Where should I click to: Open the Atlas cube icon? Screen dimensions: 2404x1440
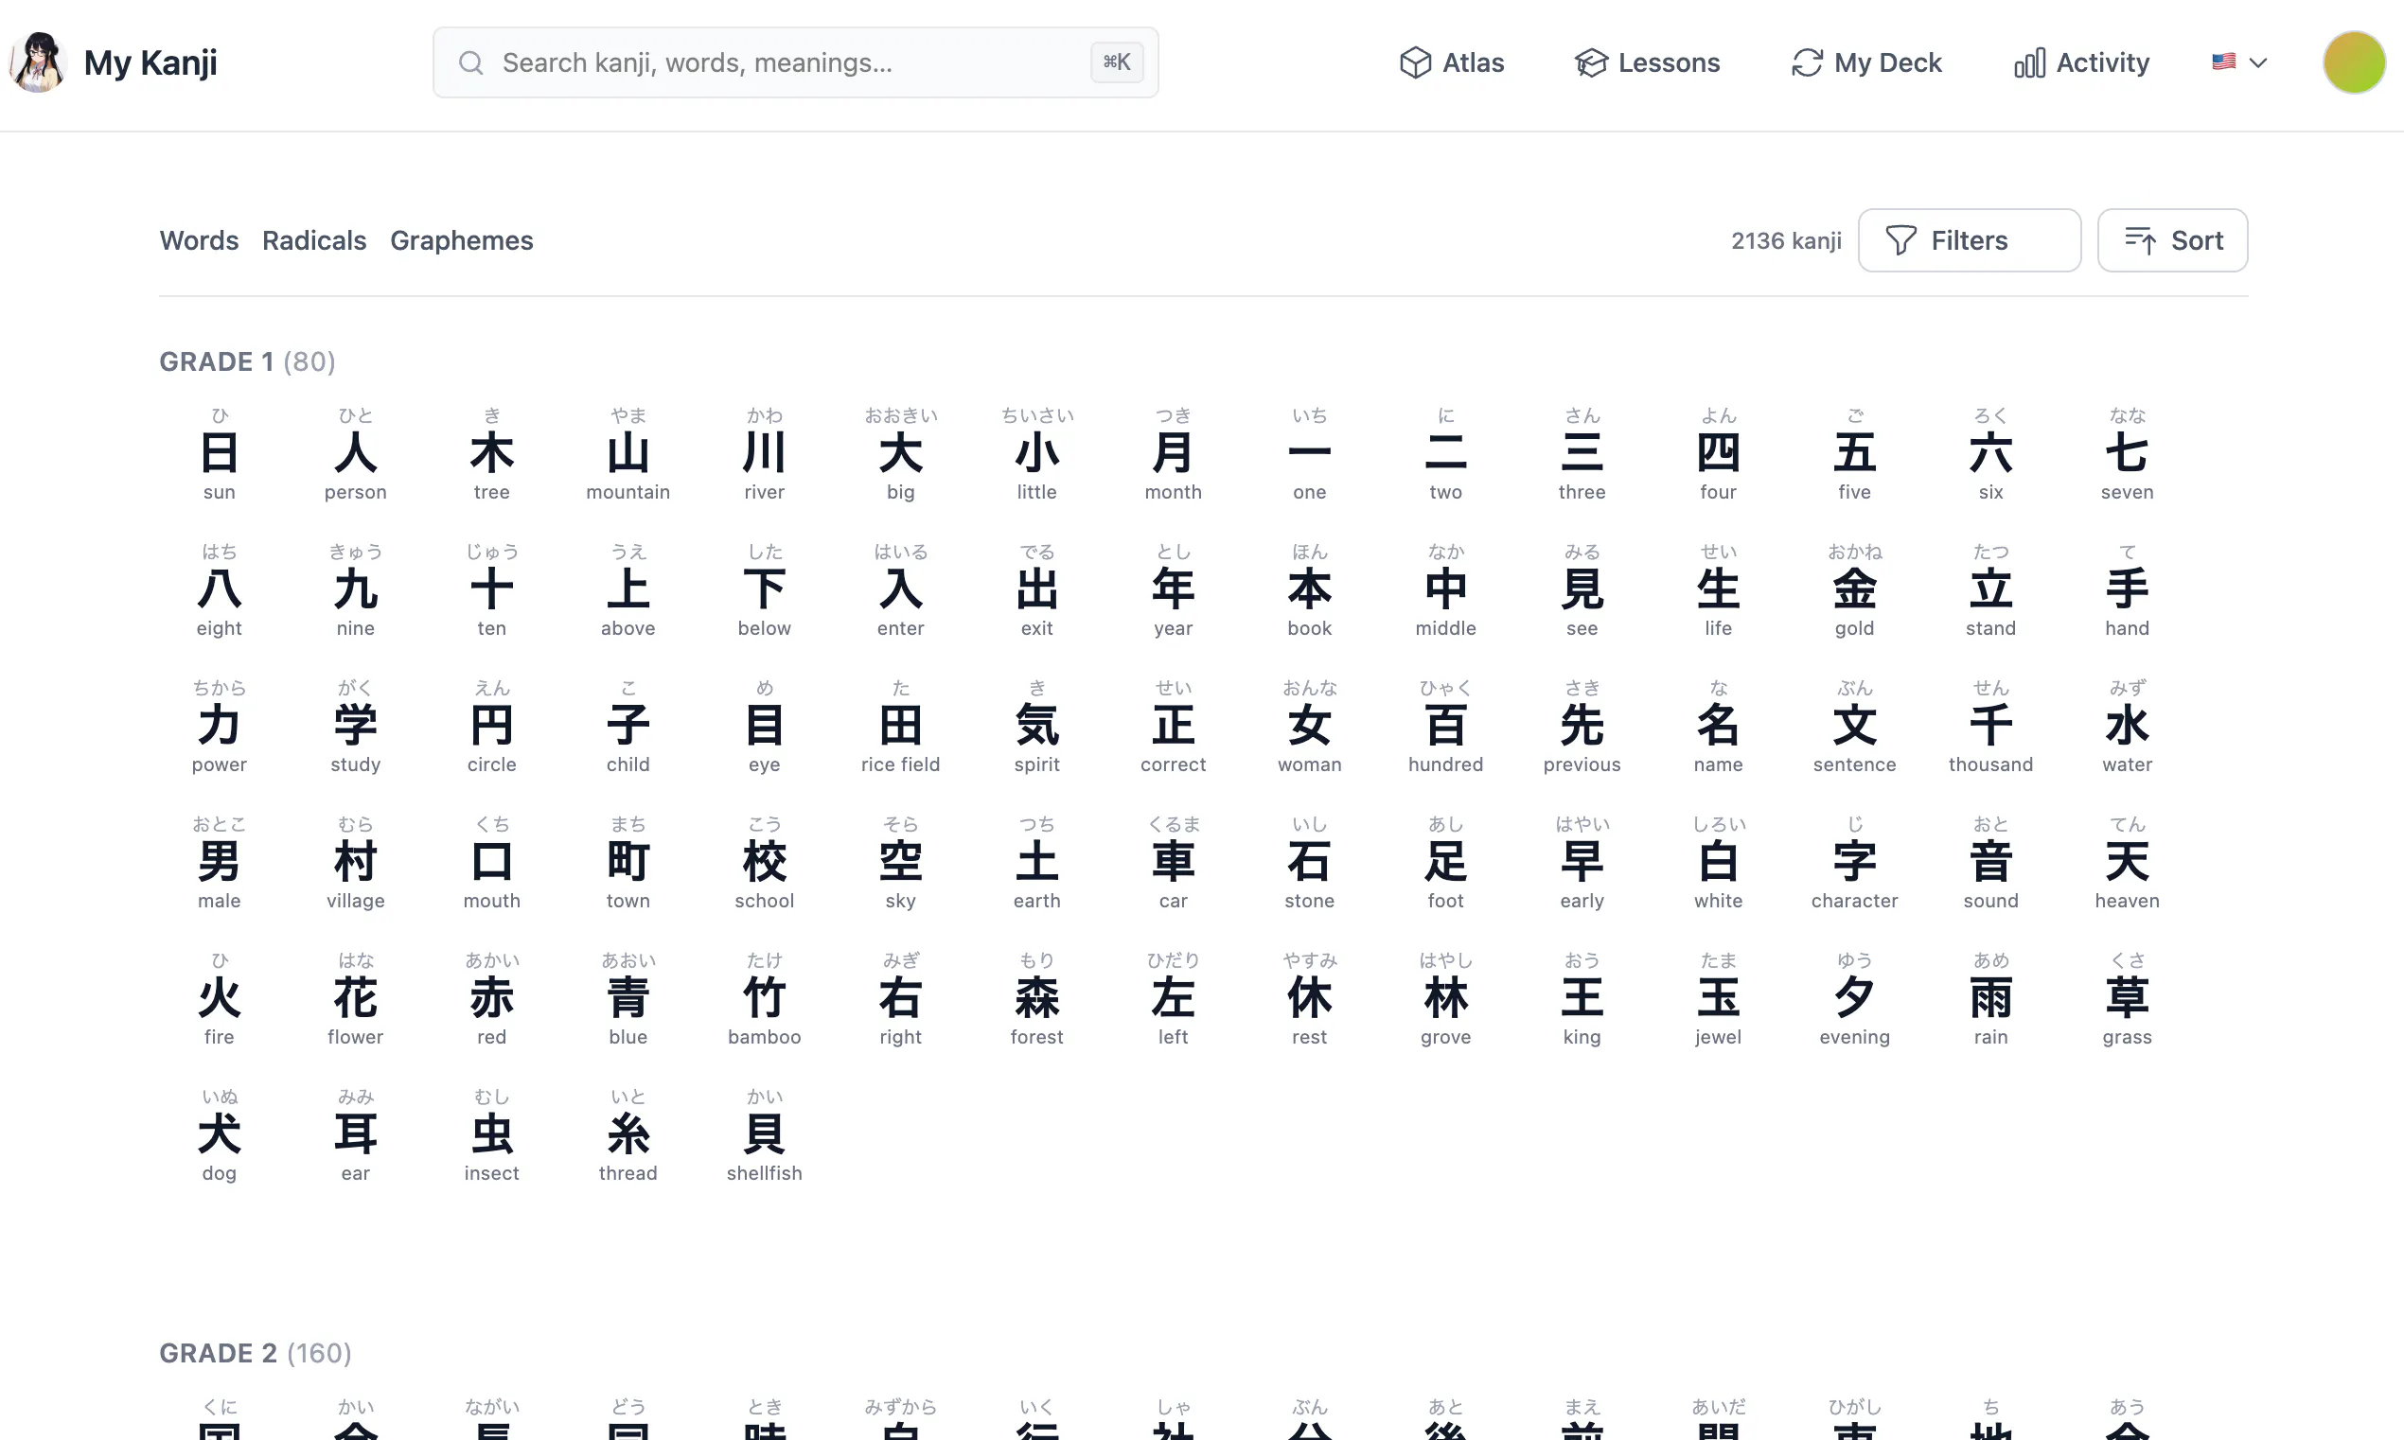point(1415,63)
